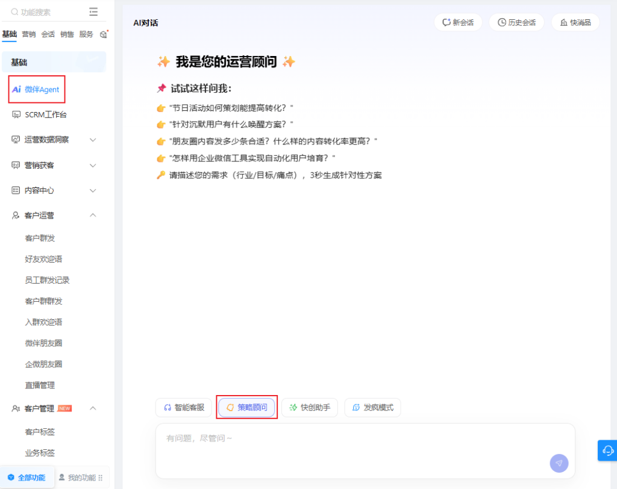Select the 策略顾问 mode button

[246, 408]
